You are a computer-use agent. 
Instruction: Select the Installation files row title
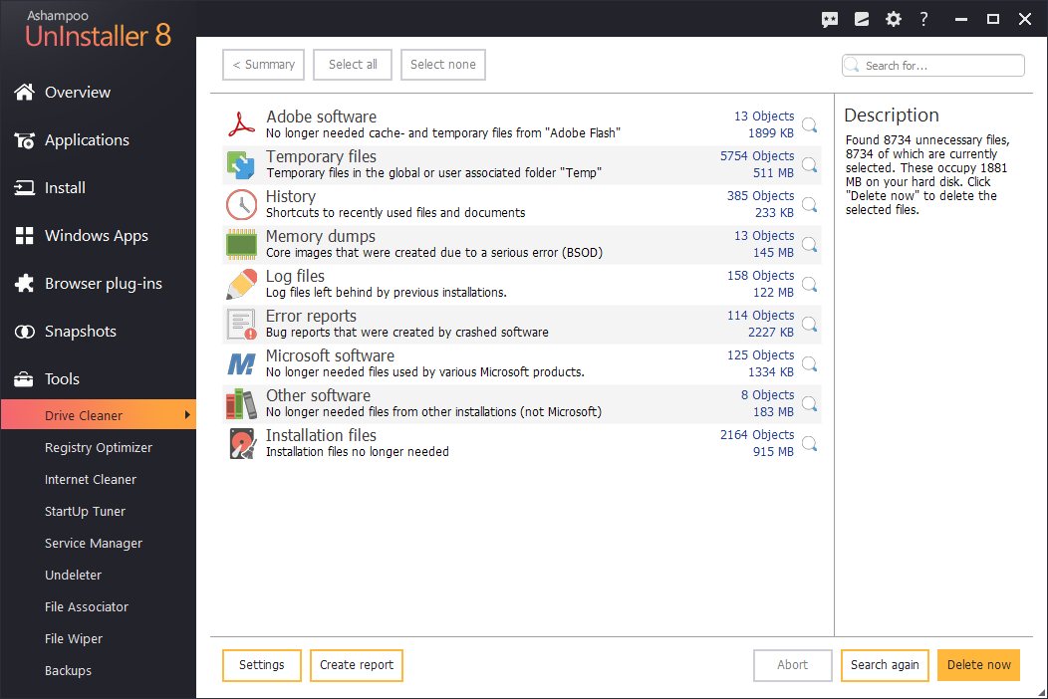click(x=321, y=435)
